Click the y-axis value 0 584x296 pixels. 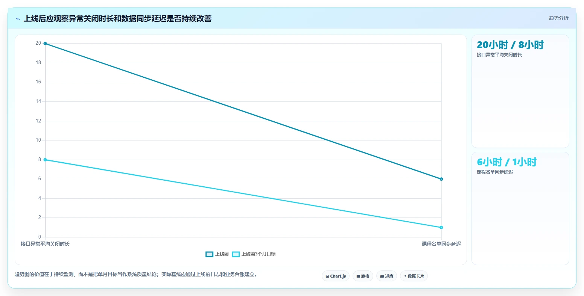40,237
